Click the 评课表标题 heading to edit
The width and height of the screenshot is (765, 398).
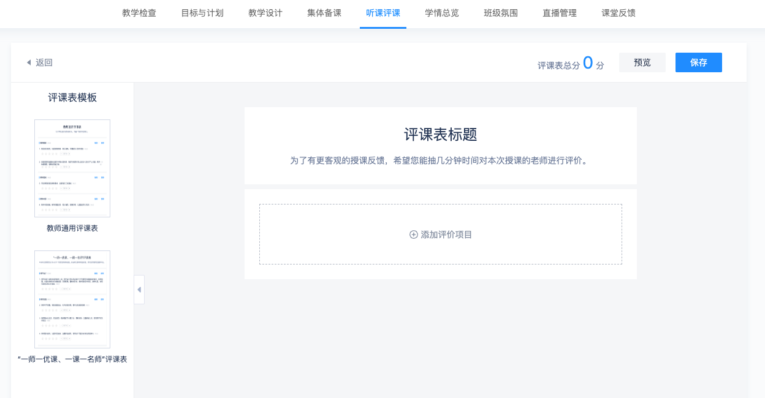click(440, 135)
